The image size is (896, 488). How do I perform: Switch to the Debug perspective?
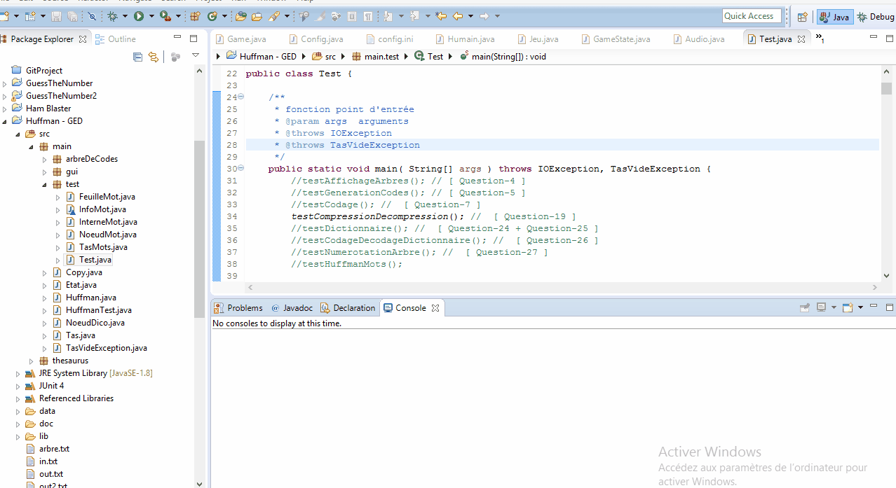coord(875,17)
